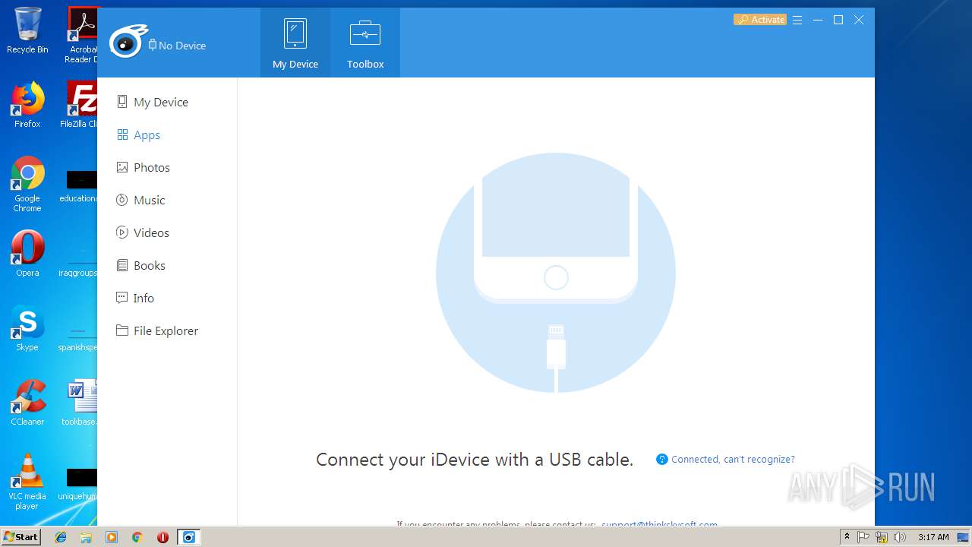
Task: Show hidden tray icons arrow
Action: (847, 537)
